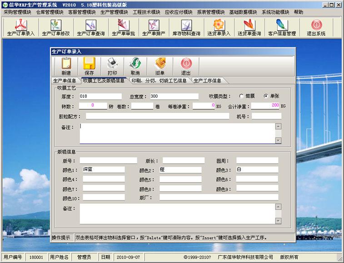The image size is (344, 263).
Task: Click 退出 red icon in dialog
Action: click(186, 66)
